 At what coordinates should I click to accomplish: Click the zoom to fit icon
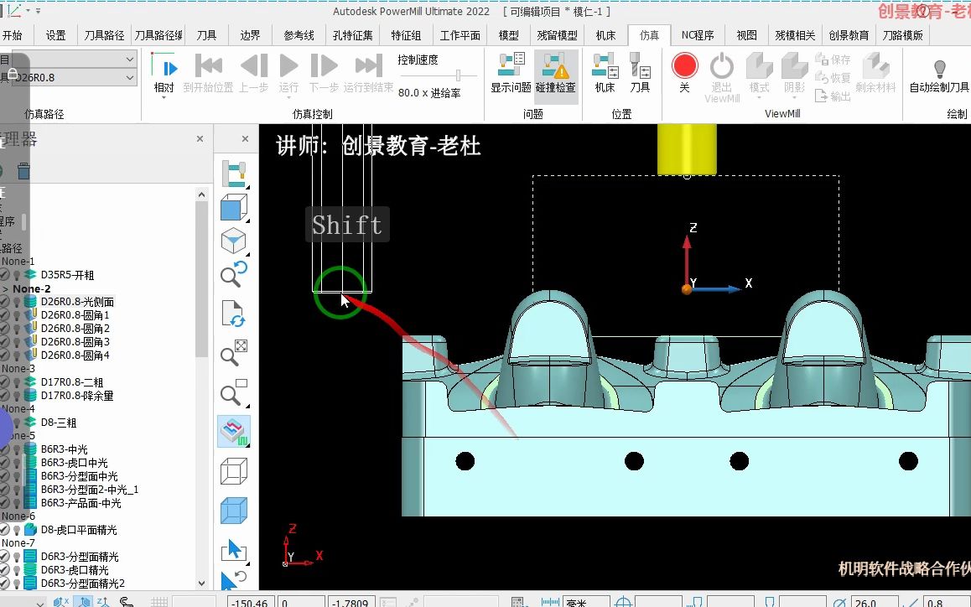[x=234, y=353]
